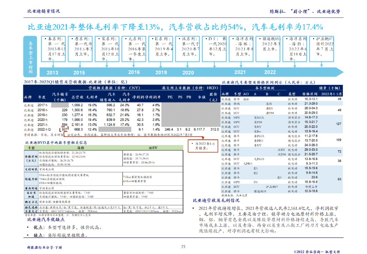This screenshot has height=254, width=367.
Task: Click the heading "比亚迪营收及毛利情况"
Action: (216, 200)
